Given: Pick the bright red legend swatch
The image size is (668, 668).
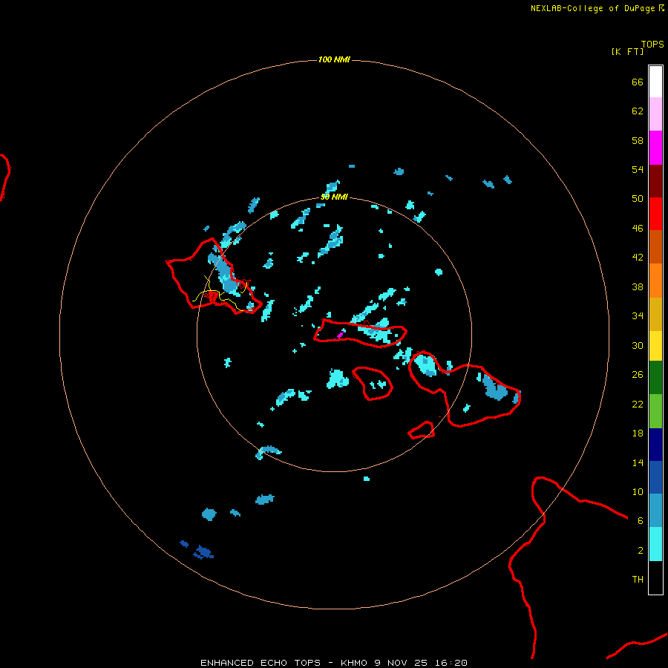Looking at the screenshot, I should point(655,214).
